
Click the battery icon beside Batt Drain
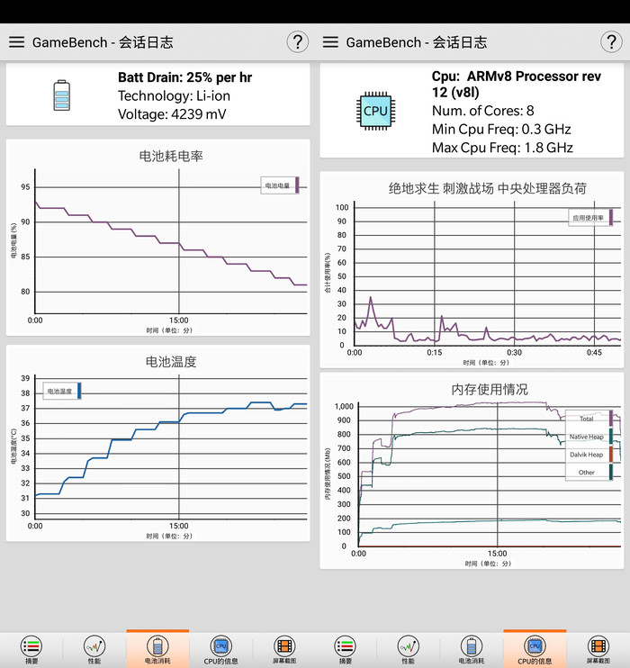tap(61, 95)
